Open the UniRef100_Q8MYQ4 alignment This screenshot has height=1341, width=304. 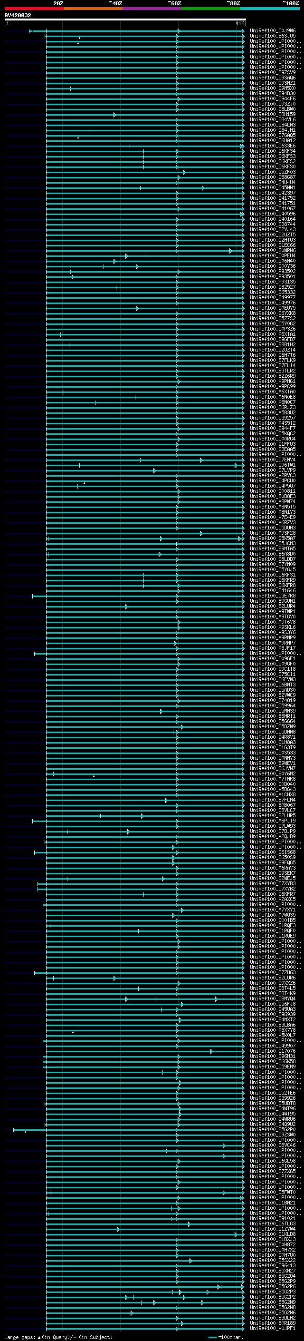click(272, 998)
